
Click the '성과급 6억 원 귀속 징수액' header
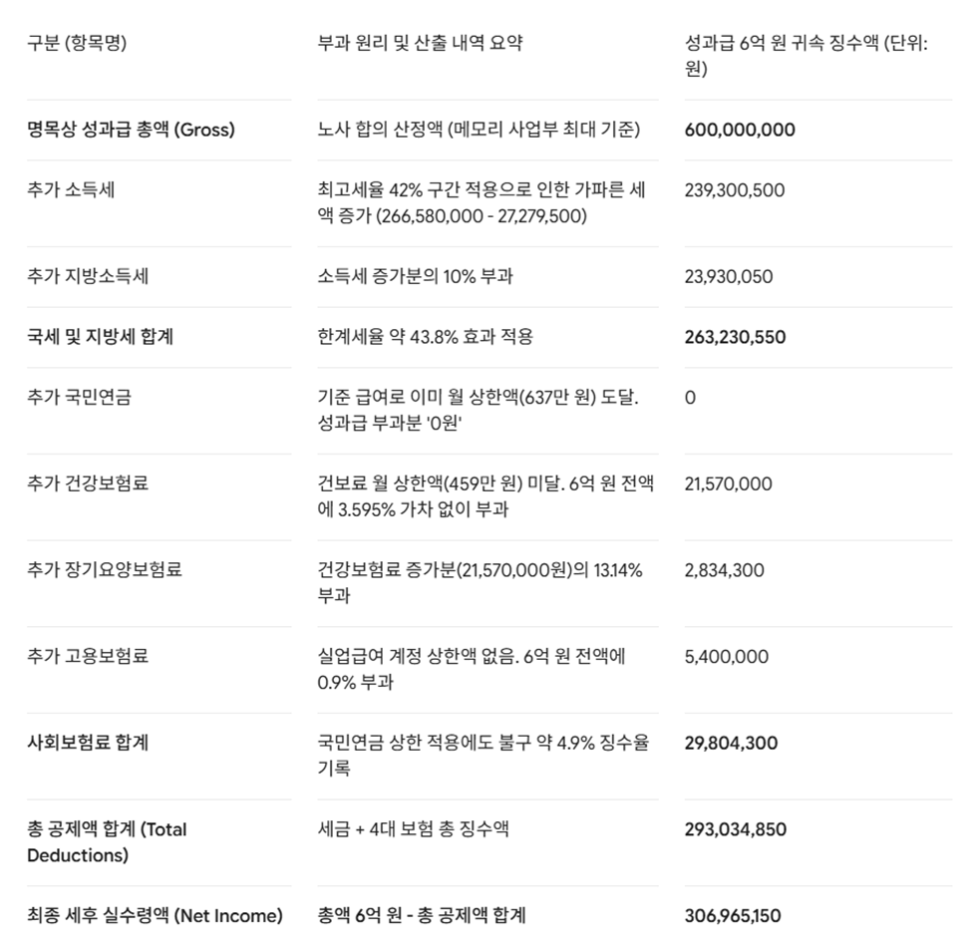pyautogui.click(x=807, y=55)
